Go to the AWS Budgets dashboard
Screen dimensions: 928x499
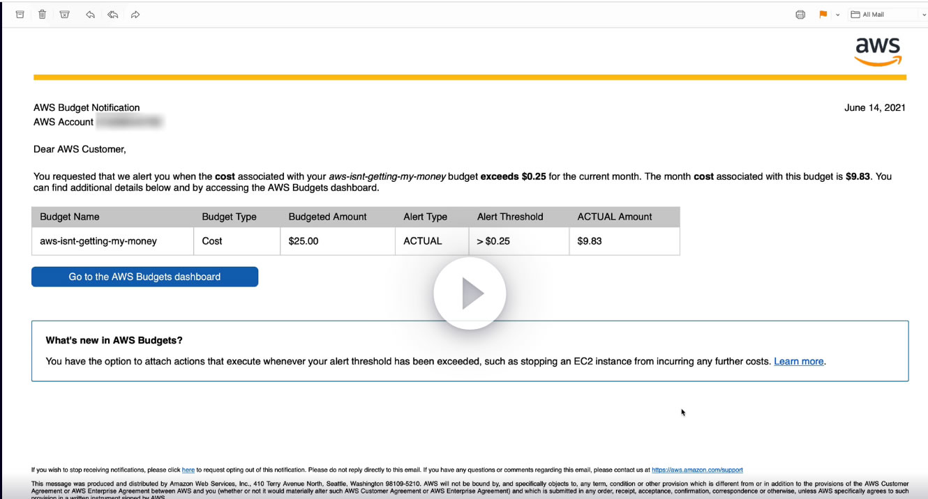(x=144, y=277)
